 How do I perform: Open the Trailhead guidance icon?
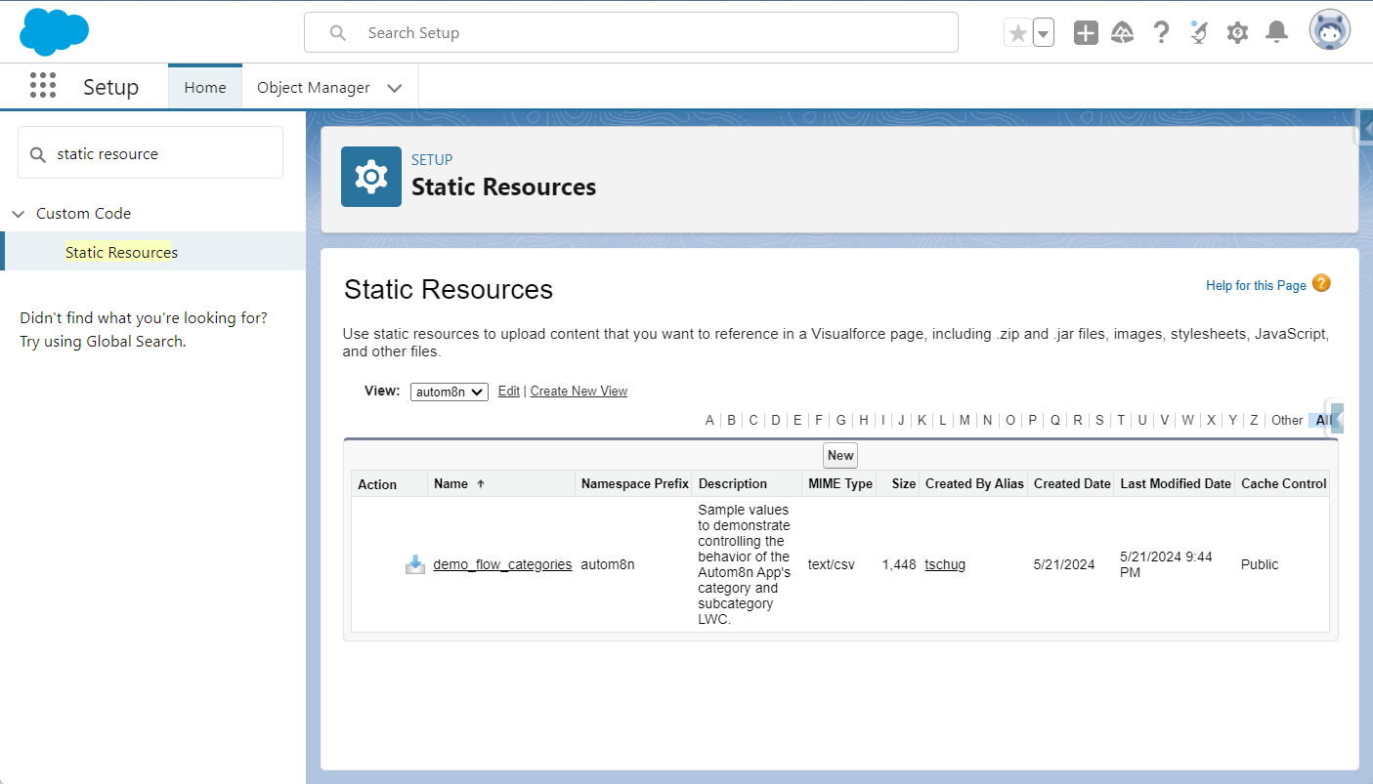1123,33
